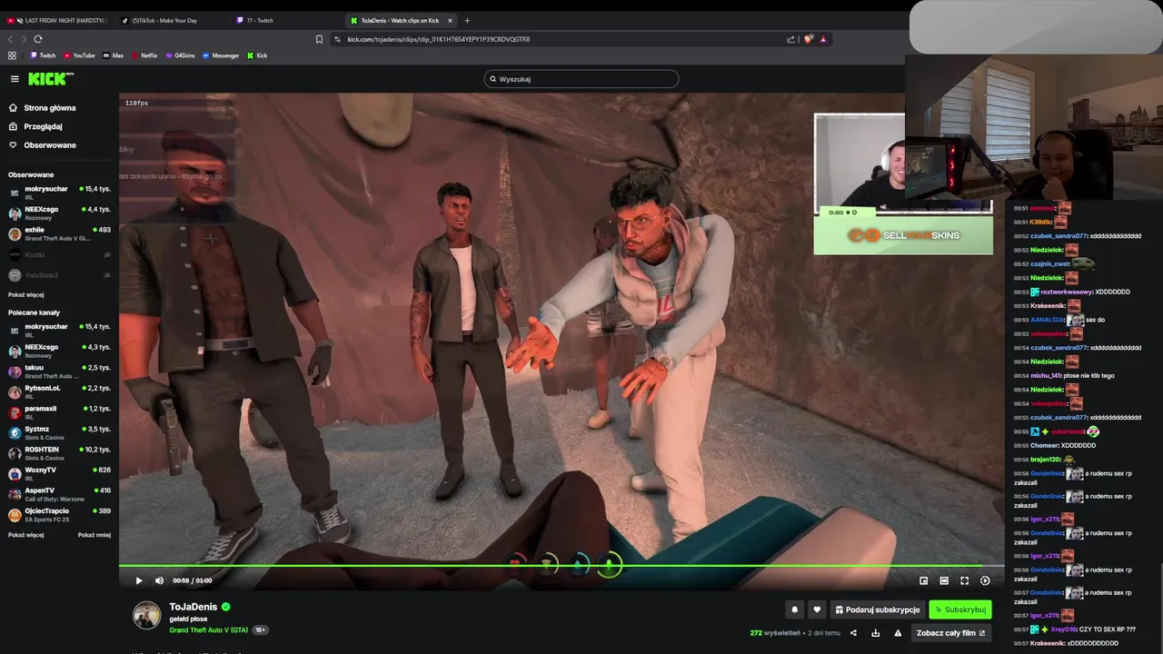The width and height of the screenshot is (1163, 654).
Task: Open Brave Shields icon
Action: (x=808, y=39)
